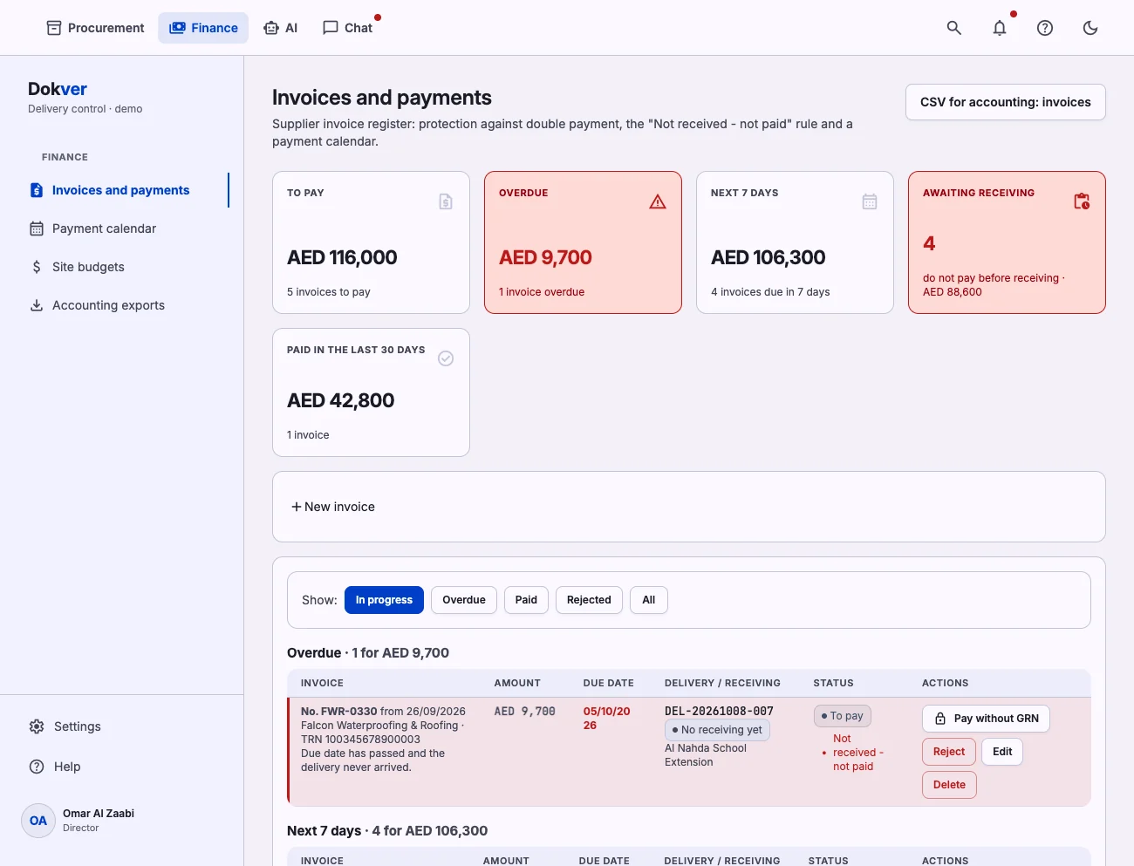Click the calendar icon on Next 7 Days card
Screen dimensions: 1134x866
pyautogui.click(x=870, y=201)
